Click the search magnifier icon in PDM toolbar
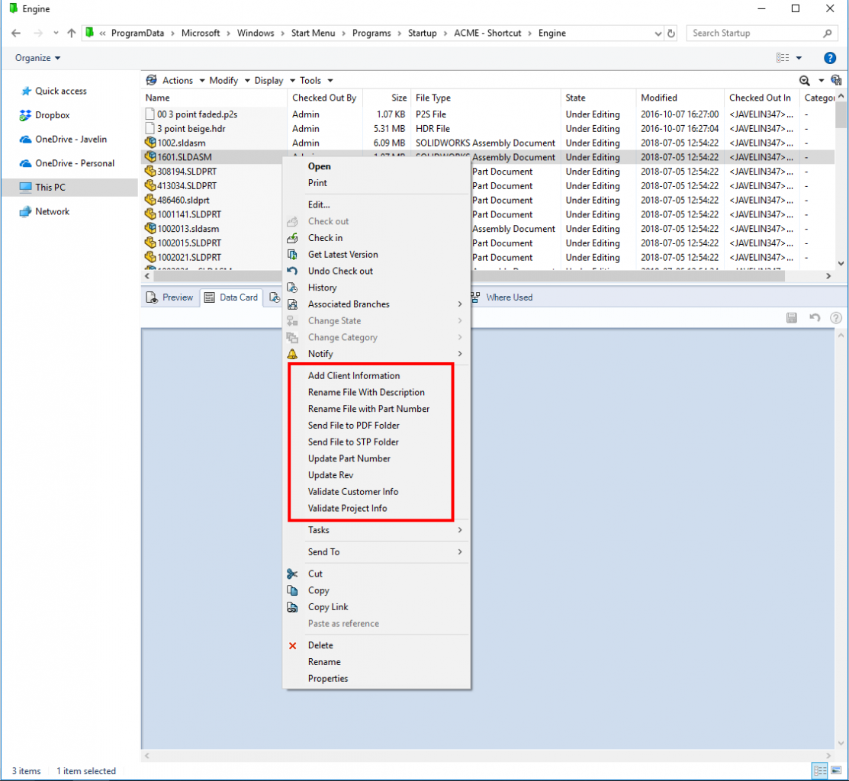This screenshot has height=781, width=849. click(x=805, y=81)
